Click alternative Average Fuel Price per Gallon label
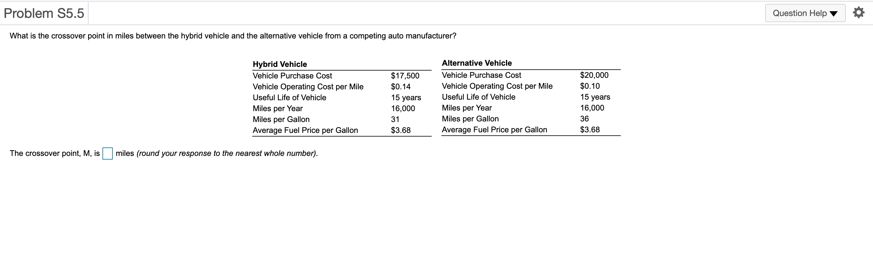Image resolution: width=873 pixels, height=261 pixels. click(x=494, y=130)
